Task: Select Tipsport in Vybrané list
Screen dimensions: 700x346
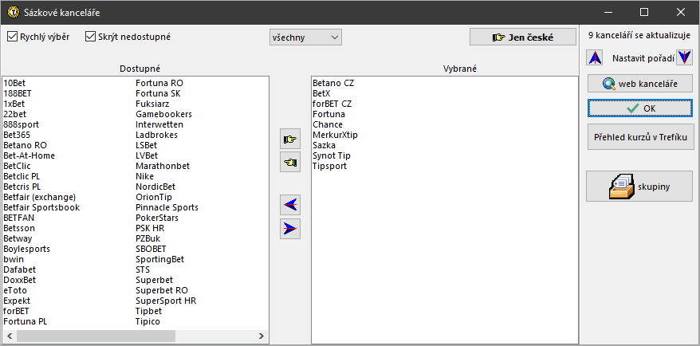Action: point(330,166)
